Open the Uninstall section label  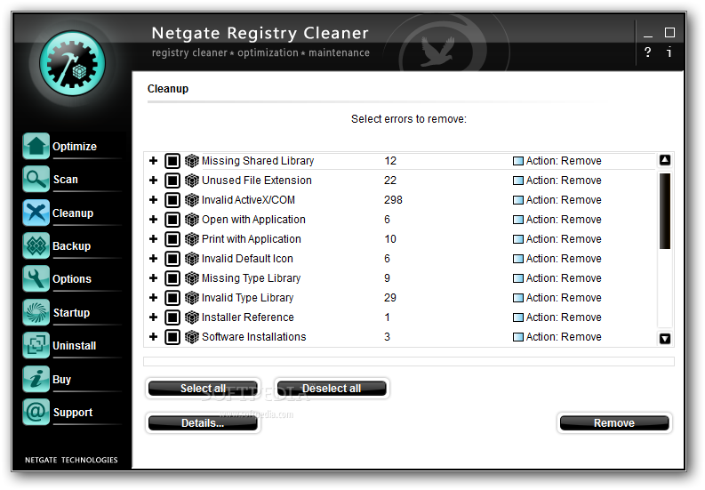point(75,346)
